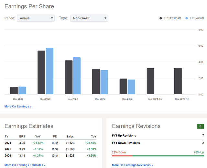Click the Earnings Estimates heading
The height and width of the screenshot is (168, 207).
[x=29, y=126]
